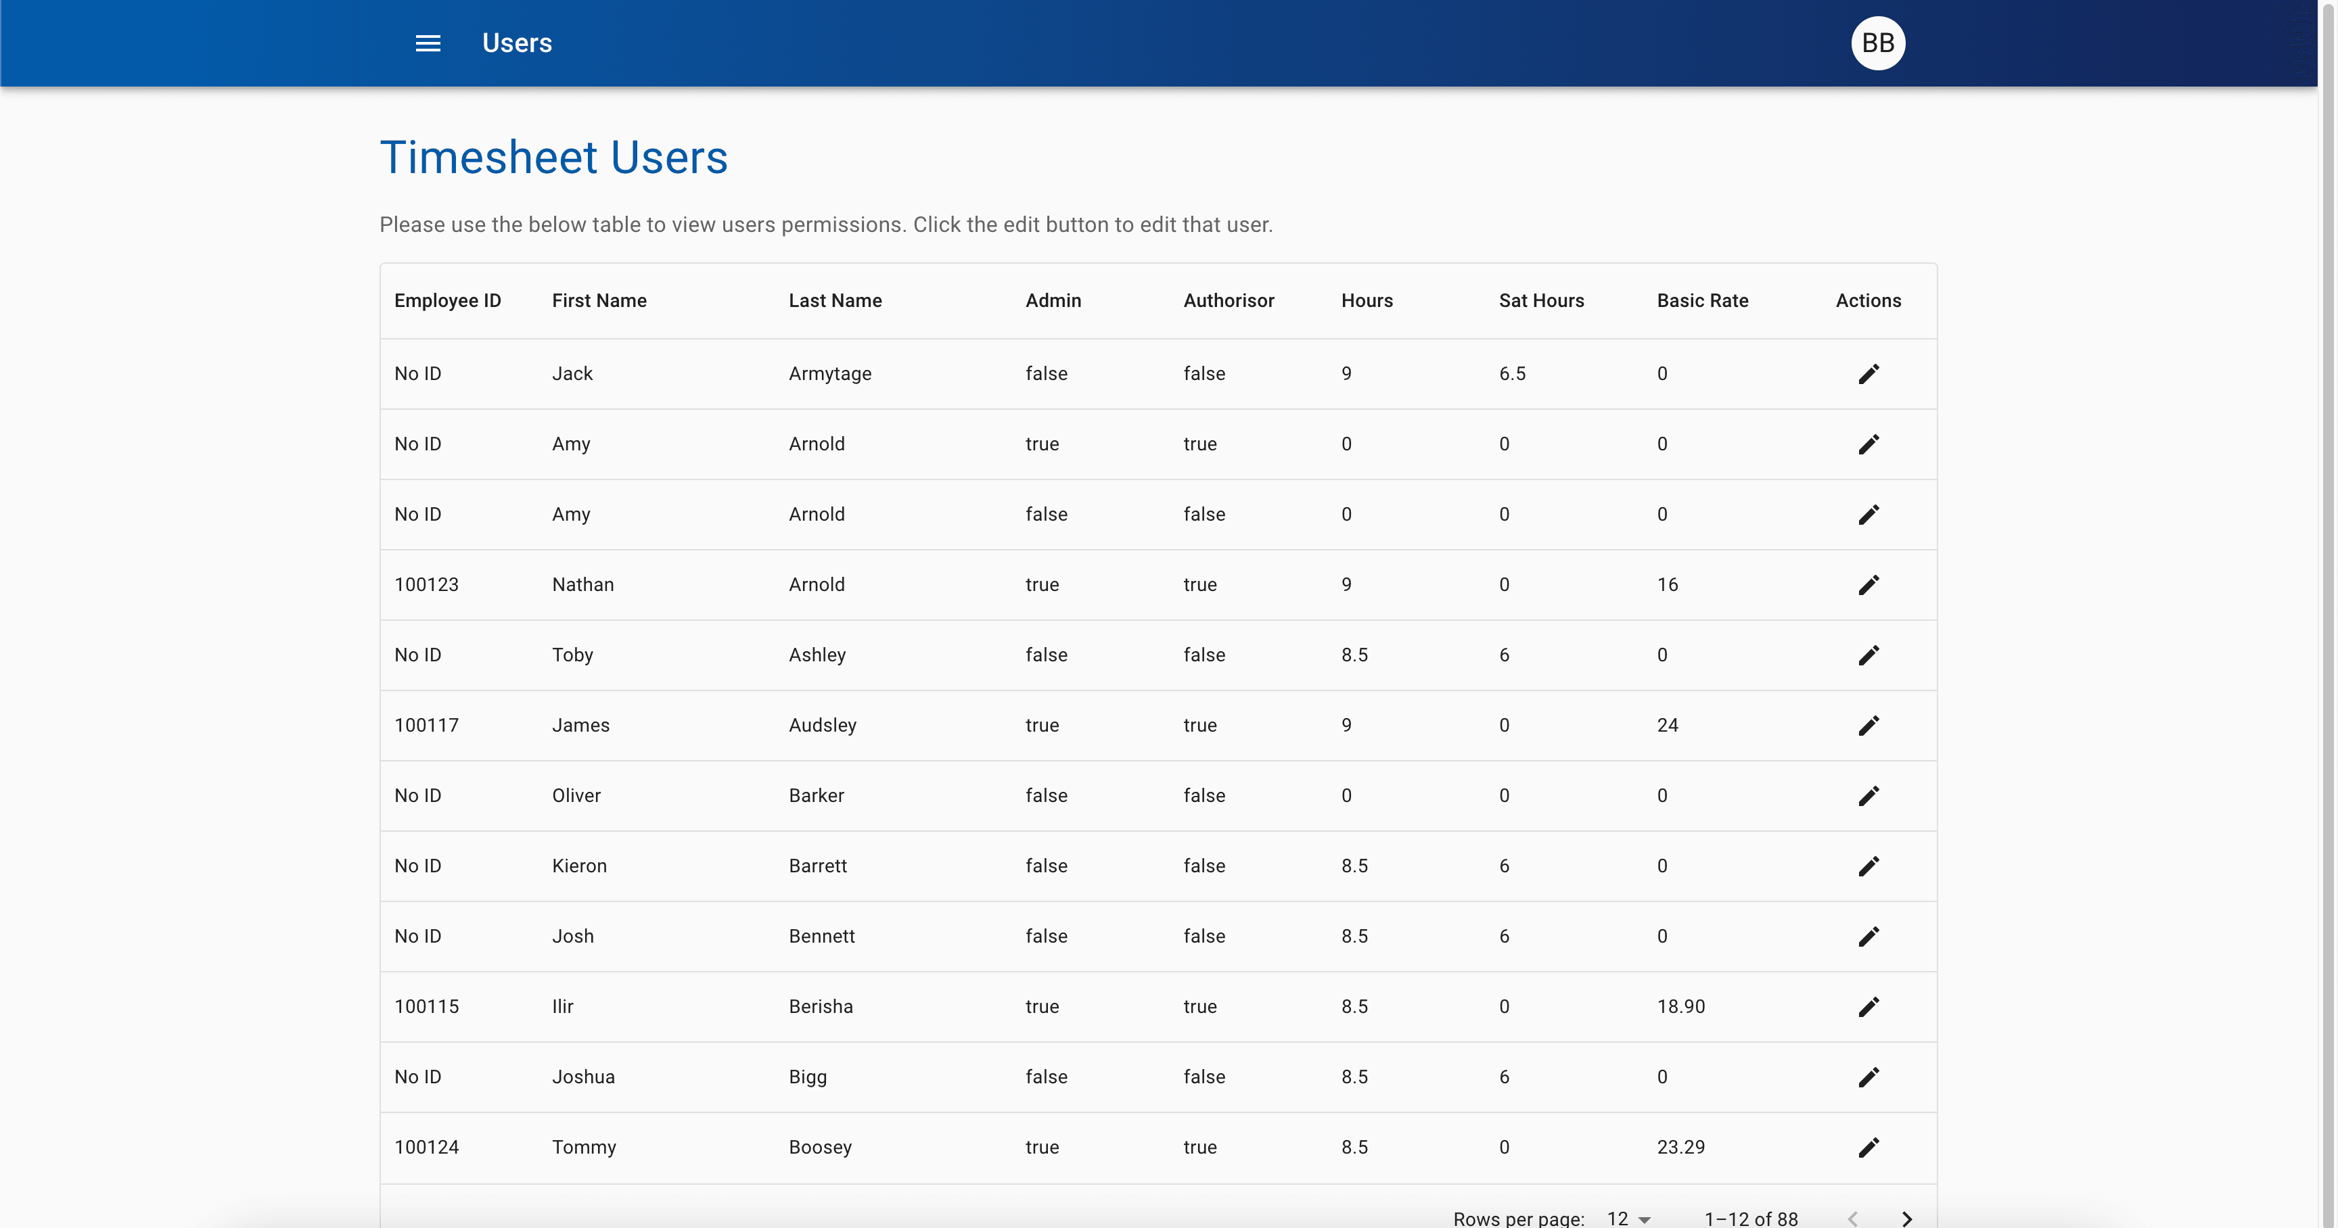Open edit for Toby Ashley
This screenshot has width=2338, height=1228.
click(x=1868, y=655)
